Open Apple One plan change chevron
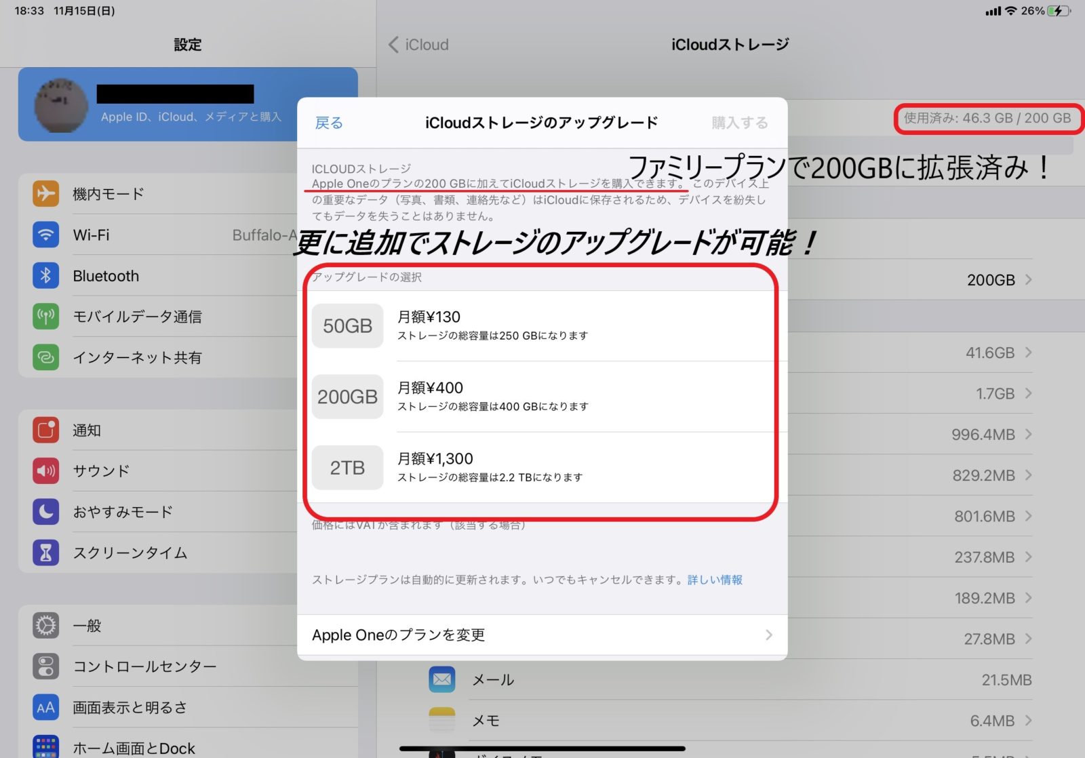This screenshot has width=1085, height=758. coord(768,635)
